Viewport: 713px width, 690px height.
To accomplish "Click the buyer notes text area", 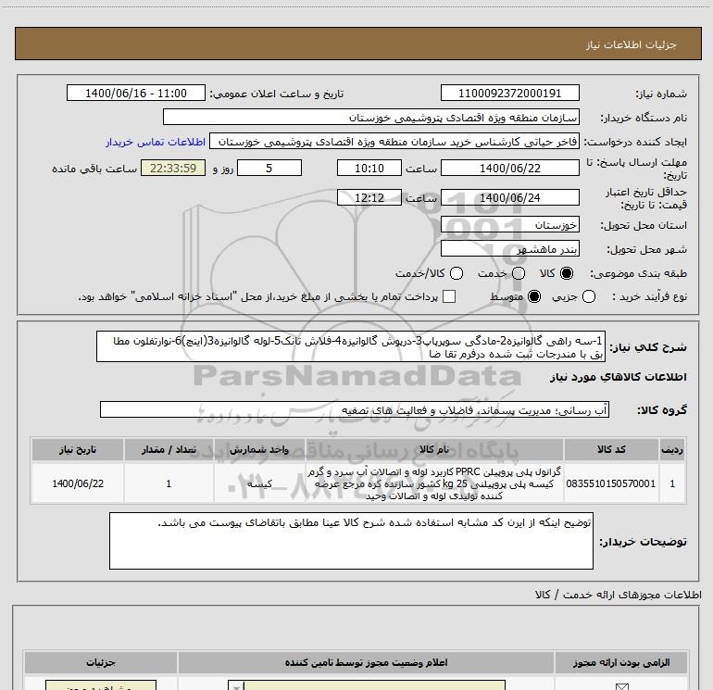I will pos(351,541).
